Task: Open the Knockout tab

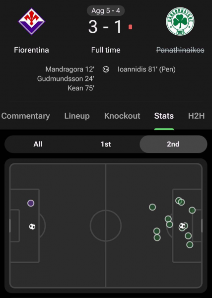Action: pos(122,116)
